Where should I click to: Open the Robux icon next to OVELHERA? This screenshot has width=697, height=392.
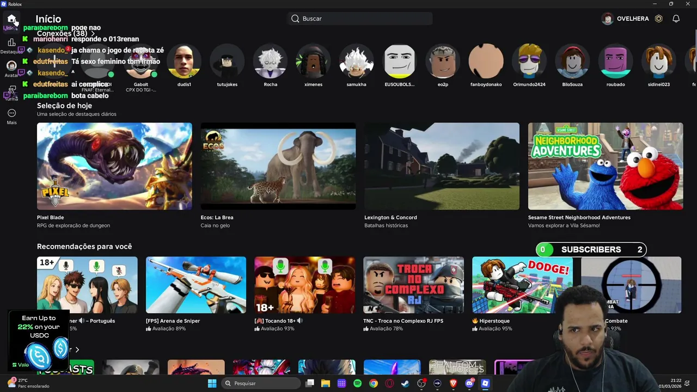click(x=658, y=19)
